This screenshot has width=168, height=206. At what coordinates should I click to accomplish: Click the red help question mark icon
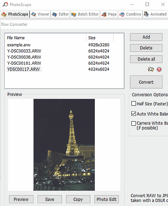(x=159, y=69)
